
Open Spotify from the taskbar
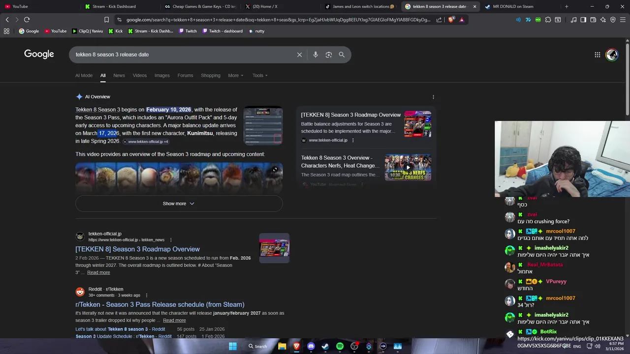340,346
